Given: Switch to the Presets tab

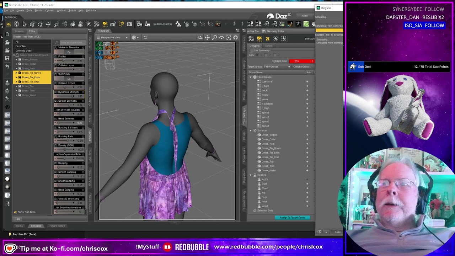Looking at the screenshot, I should (19, 31).
